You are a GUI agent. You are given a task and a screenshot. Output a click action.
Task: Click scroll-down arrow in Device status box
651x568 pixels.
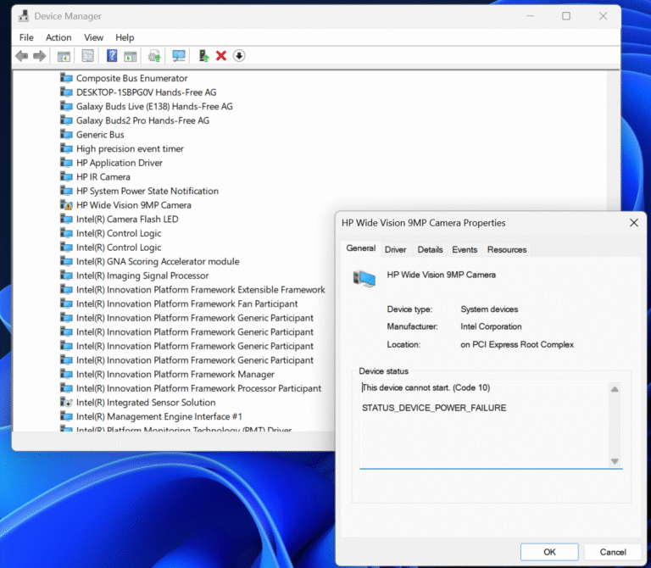[615, 461]
